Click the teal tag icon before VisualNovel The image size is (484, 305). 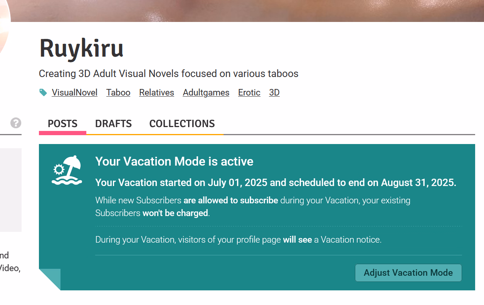click(x=43, y=92)
